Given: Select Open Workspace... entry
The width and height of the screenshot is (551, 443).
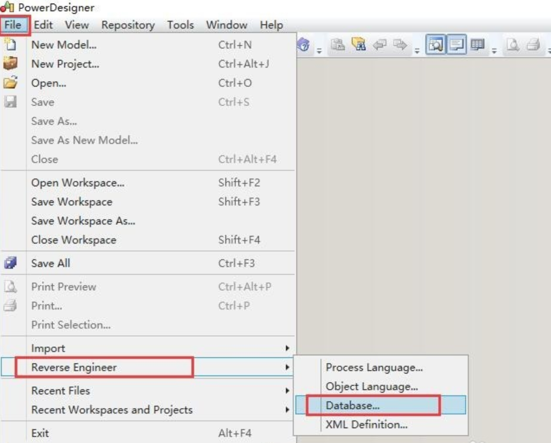Looking at the screenshot, I should point(148,182).
